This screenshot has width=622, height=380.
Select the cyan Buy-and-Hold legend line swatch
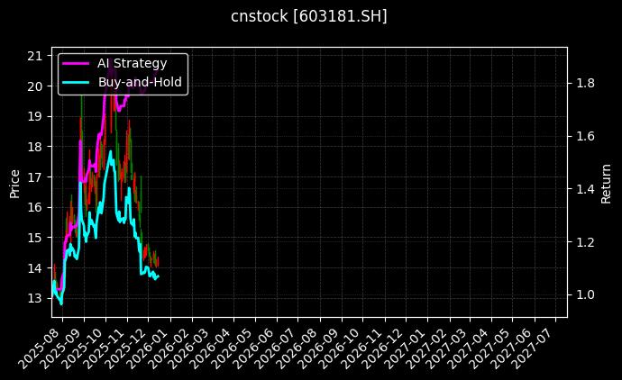75,82
